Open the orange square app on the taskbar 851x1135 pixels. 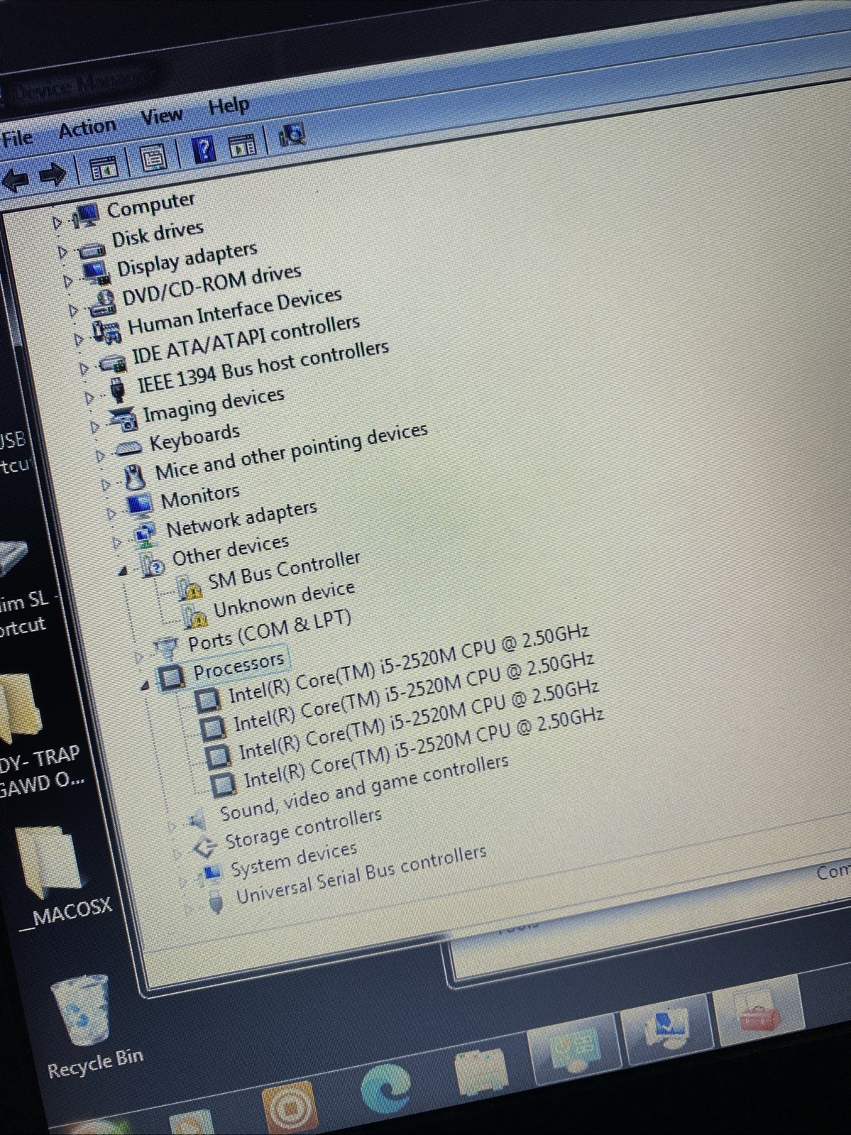[x=290, y=1107]
